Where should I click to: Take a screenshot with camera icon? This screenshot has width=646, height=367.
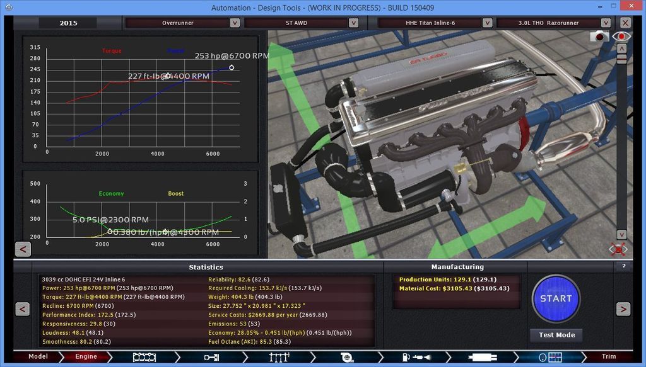point(599,36)
